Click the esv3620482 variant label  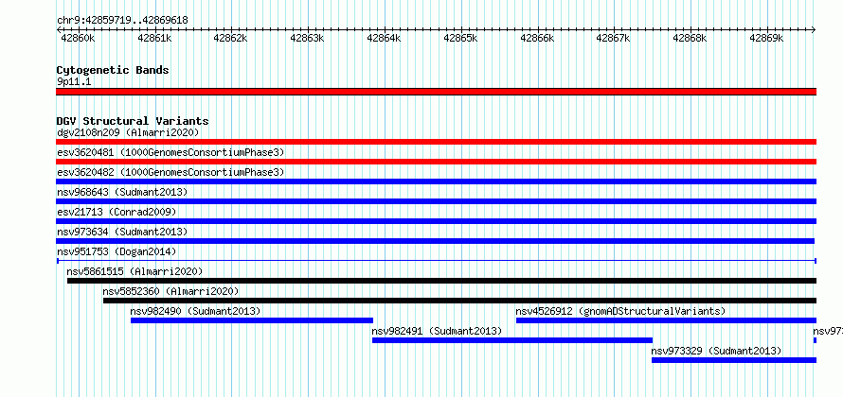pyautogui.click(x=170, y=172)
